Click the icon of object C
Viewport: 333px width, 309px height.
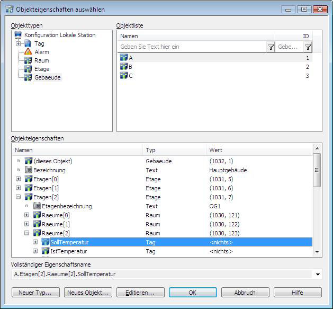click(124, 75)
